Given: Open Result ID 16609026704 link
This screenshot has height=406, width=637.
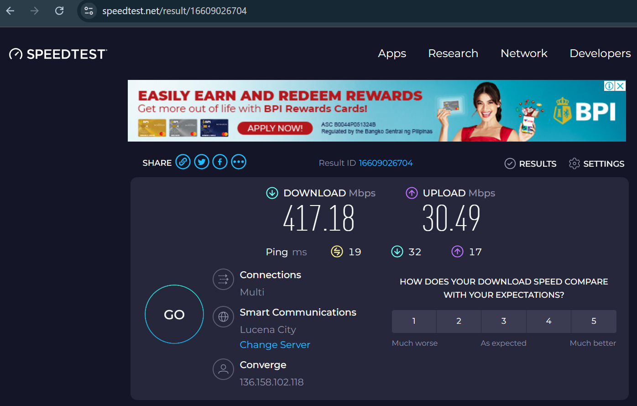Looking at the screenshot, I should (386, 163).
